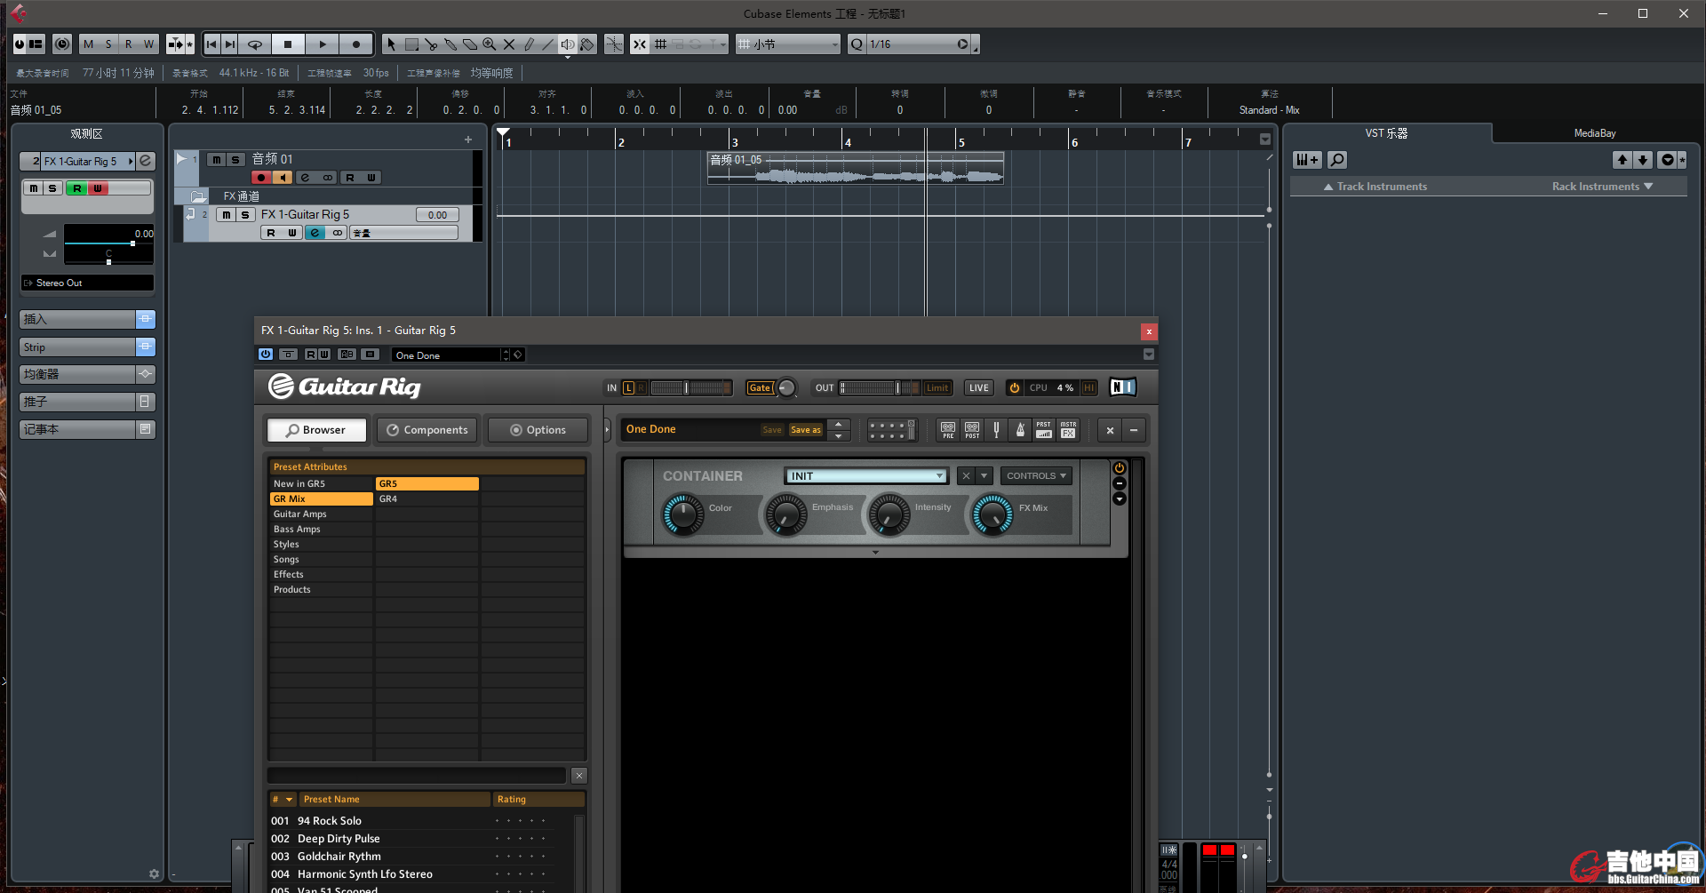
Task: Select the Mute tool in toolbar
Action: click(x=509, y=44)
